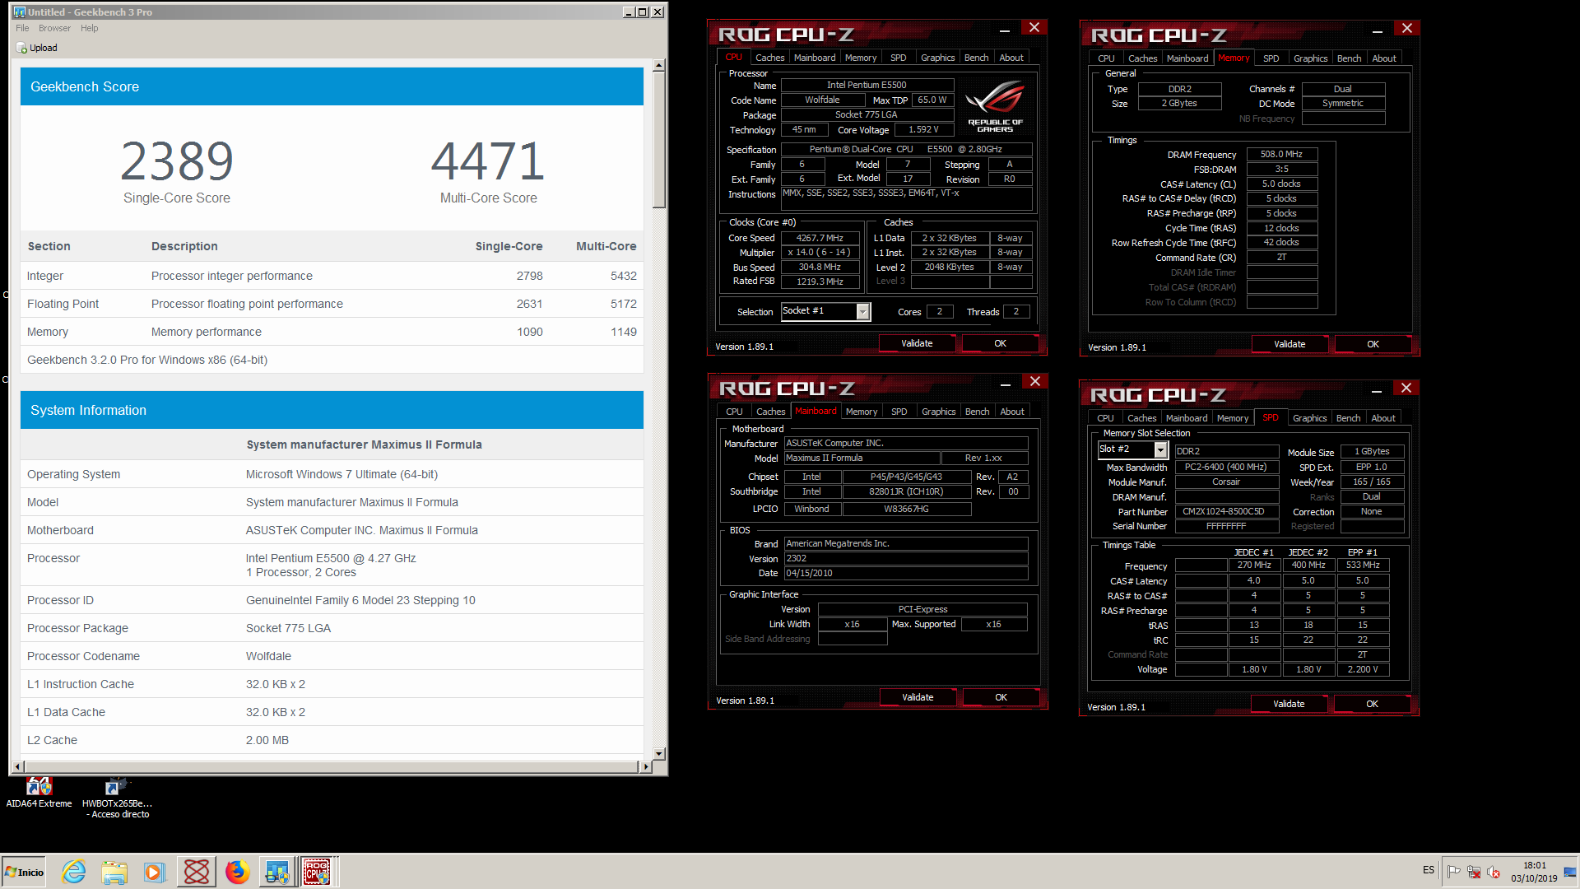The width and height of the screenshot is (1580, 889).
Task: Select the single-core score 2389
Action: click(x=177, y=161)
